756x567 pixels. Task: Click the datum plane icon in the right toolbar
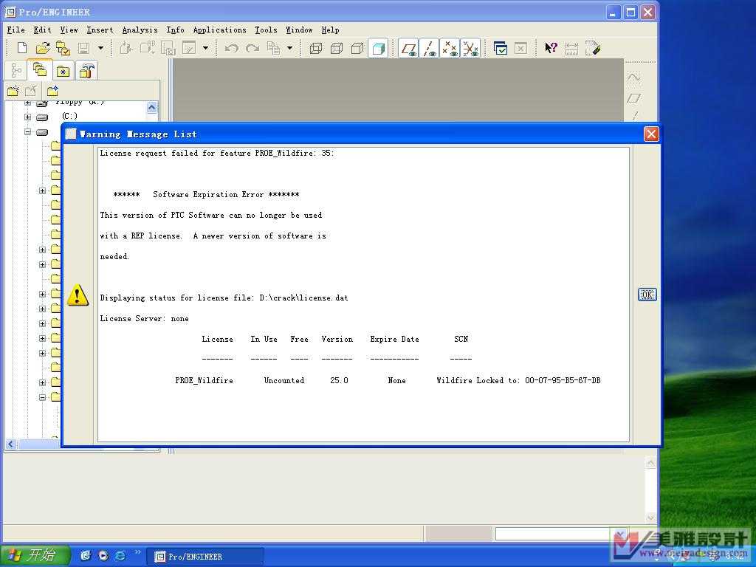point(633,98)
